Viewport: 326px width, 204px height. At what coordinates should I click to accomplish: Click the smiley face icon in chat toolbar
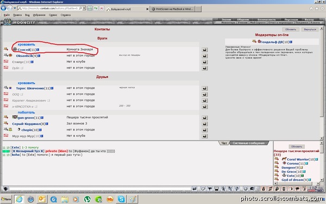pos(246,189)
